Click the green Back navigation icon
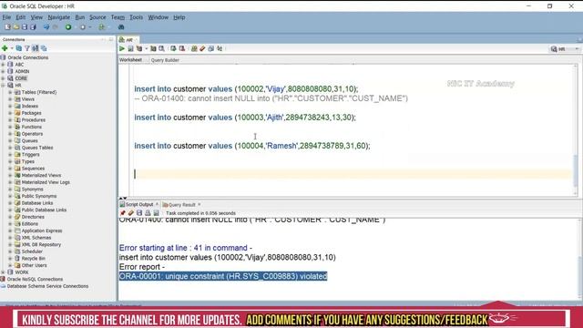The width and height of the screenshot is (583, 328). point(68,27)
